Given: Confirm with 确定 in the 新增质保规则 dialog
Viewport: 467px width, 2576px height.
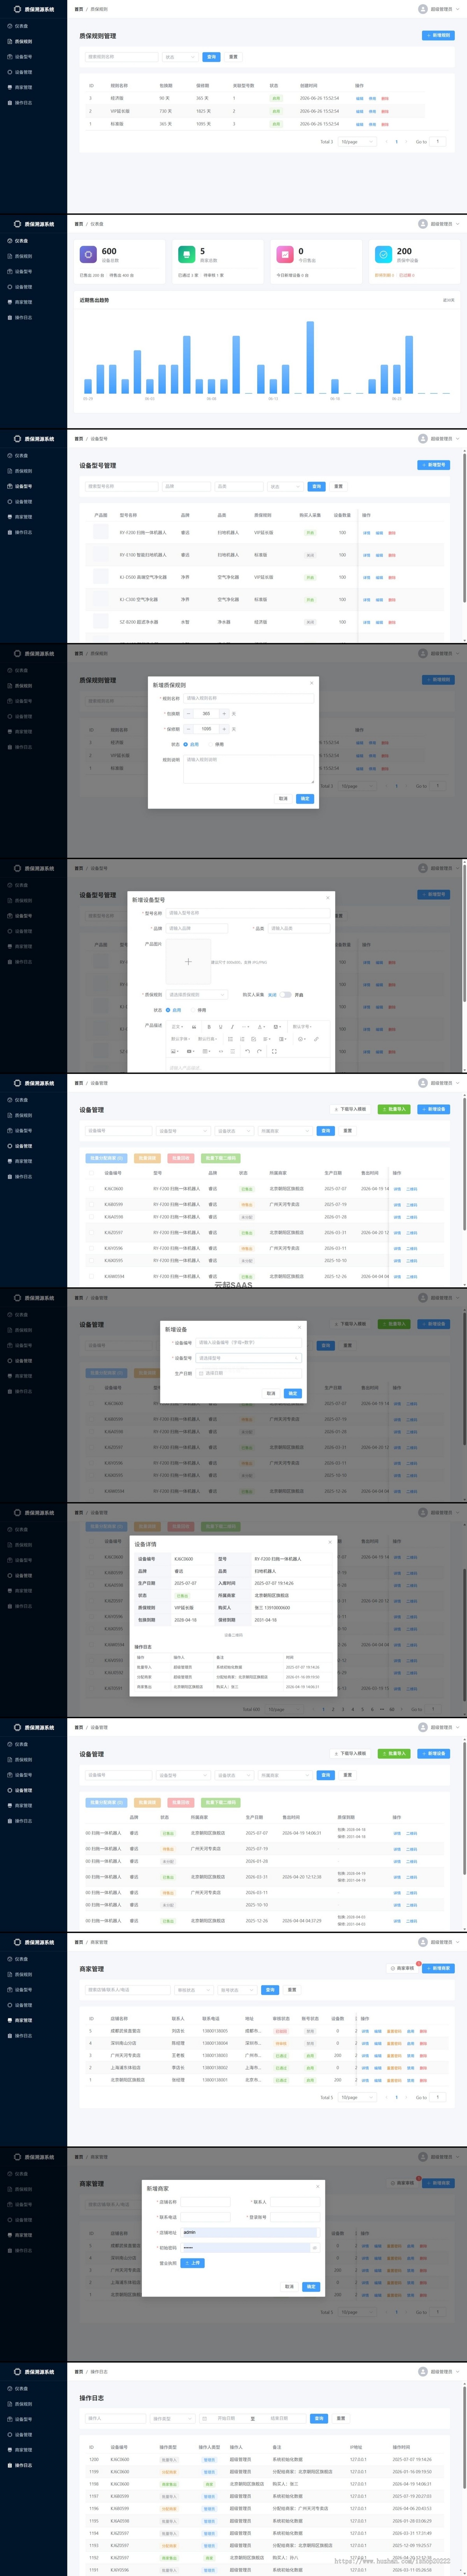Looking at the screenshot, I should click(x=305, y=798).
